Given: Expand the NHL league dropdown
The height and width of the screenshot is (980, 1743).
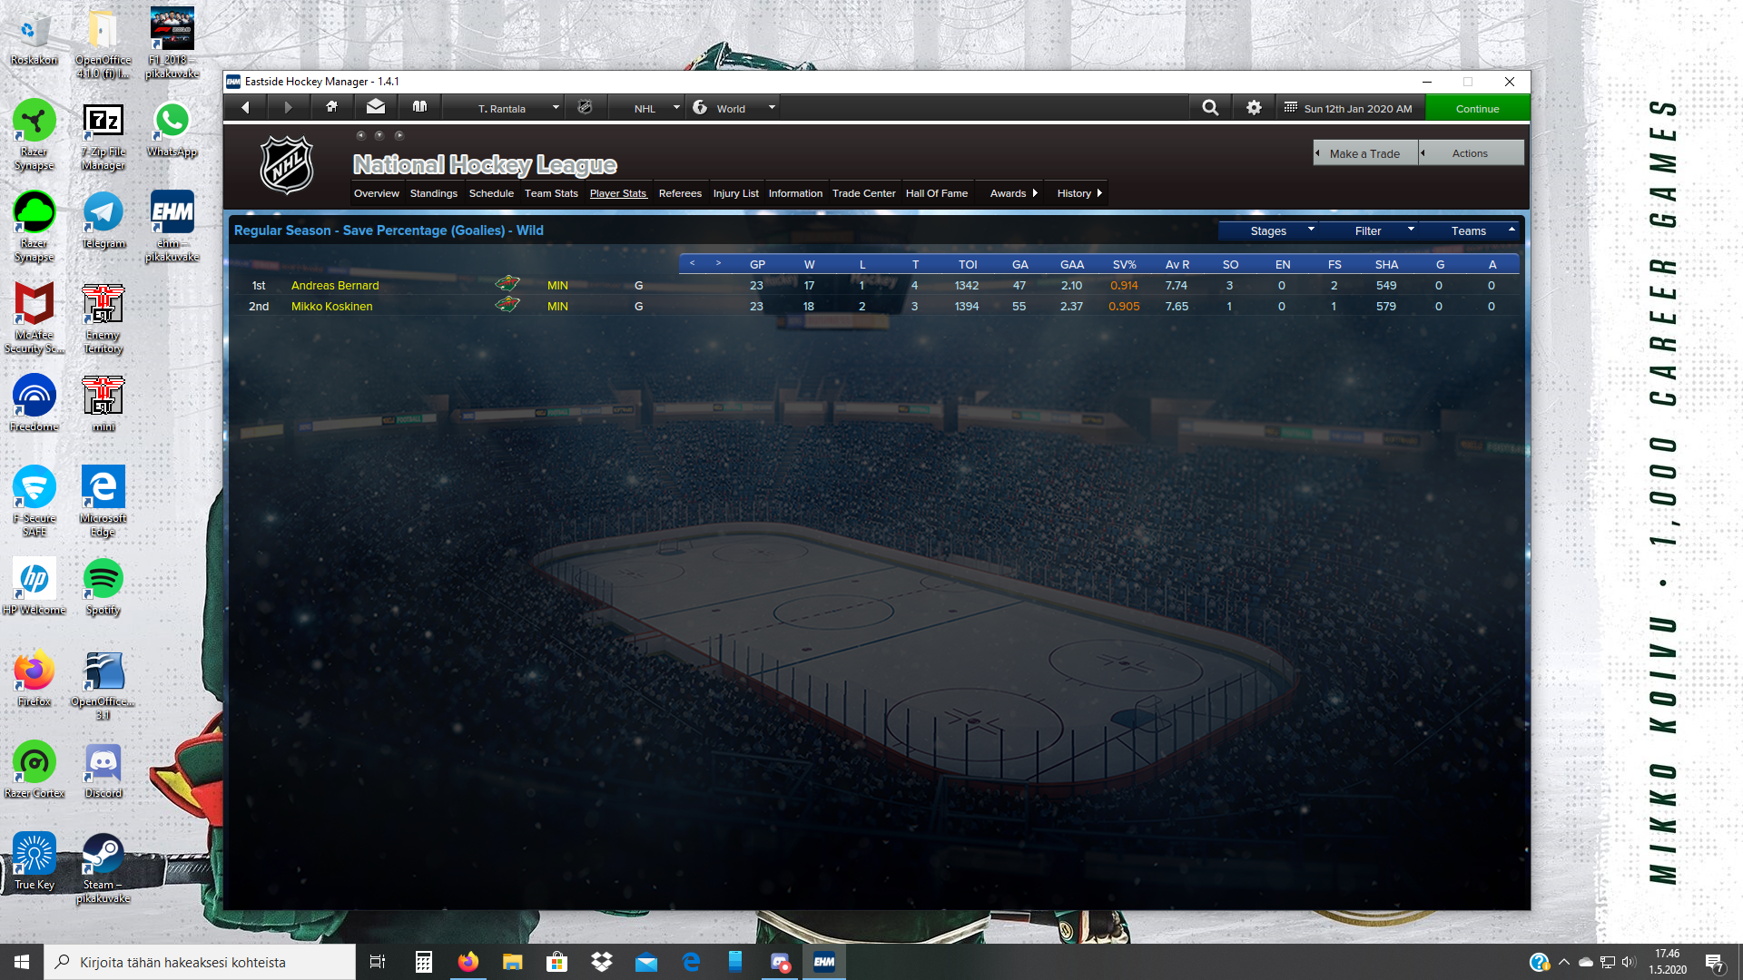Looking at the screenshot, I should click(646, 108).
